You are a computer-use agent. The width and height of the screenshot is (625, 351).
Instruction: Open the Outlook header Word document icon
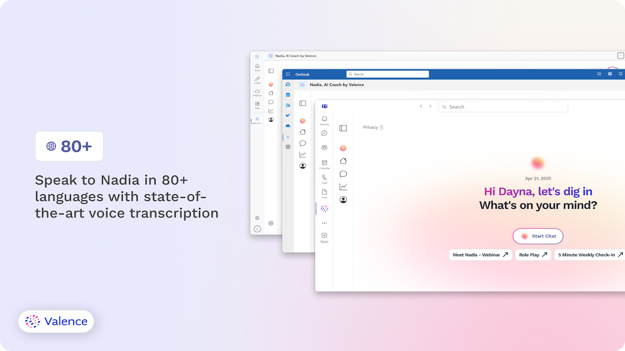coord(610,74)
